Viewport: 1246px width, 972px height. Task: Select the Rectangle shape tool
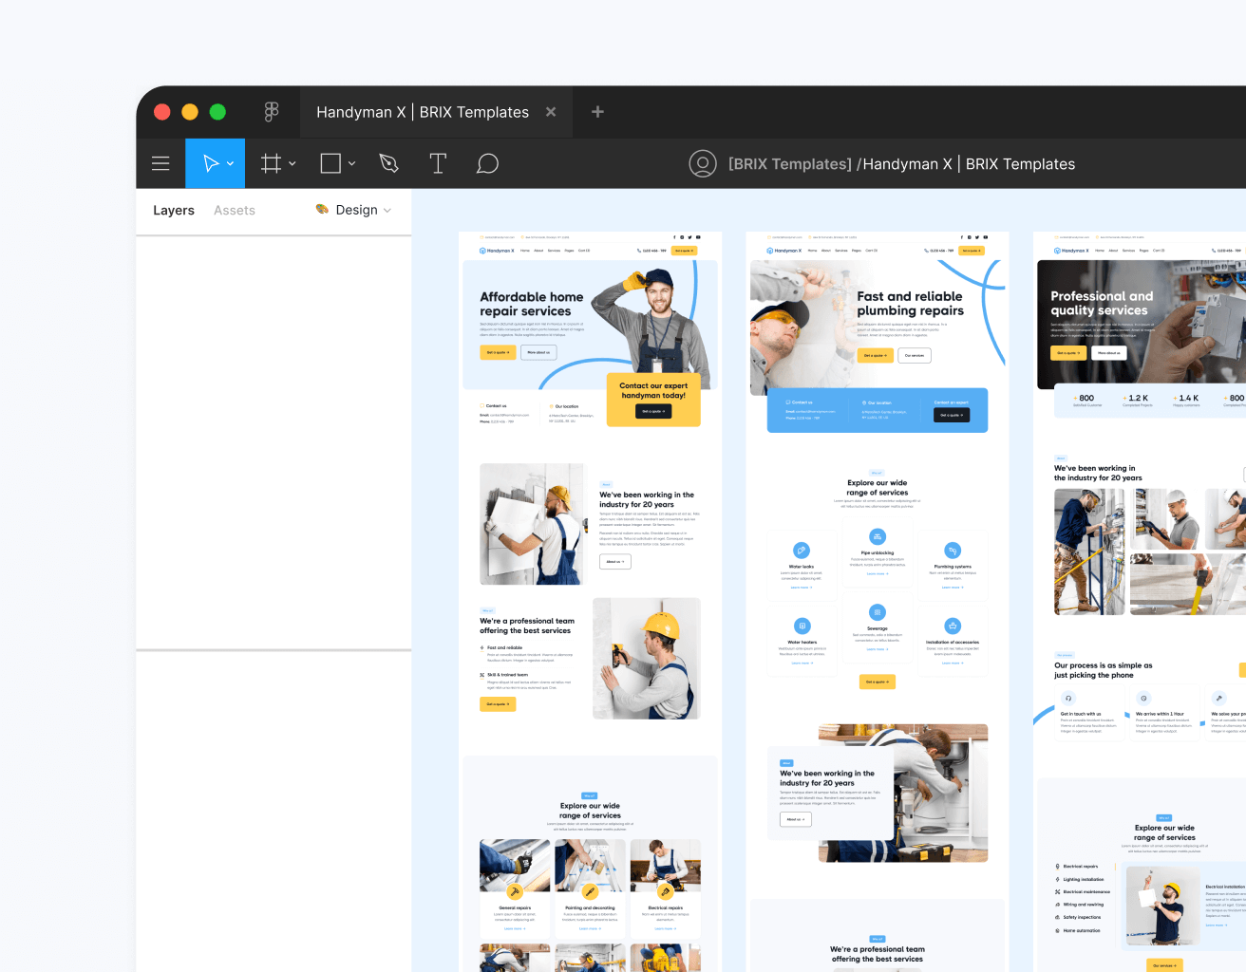[330, 162]
